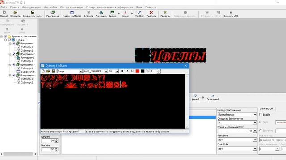The image size is (286, 160).
Task: Open the font size 26 dropdown
Action: (x=117, y=71)
